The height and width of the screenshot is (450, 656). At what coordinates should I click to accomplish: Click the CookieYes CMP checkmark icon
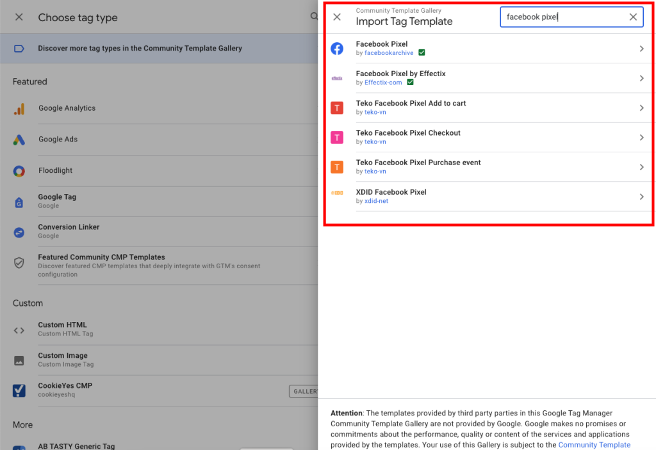click(19, 390)
